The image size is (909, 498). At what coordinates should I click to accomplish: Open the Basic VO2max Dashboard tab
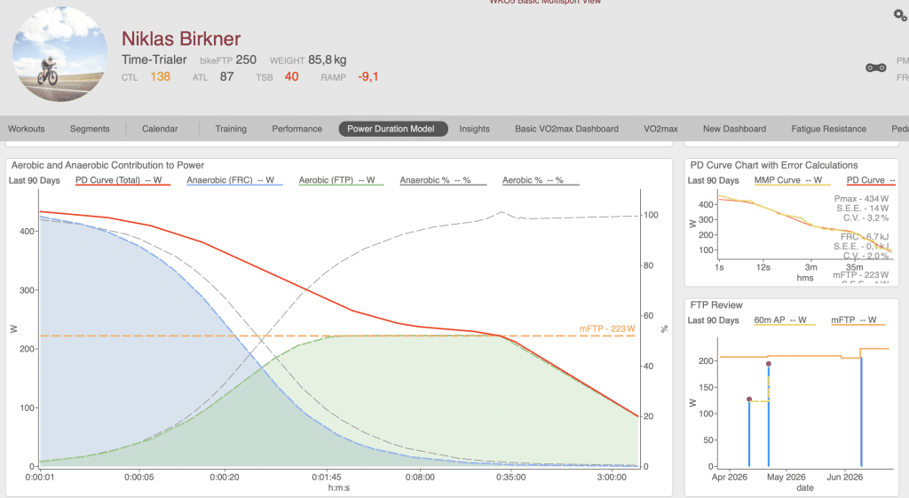tap(566, 129)
